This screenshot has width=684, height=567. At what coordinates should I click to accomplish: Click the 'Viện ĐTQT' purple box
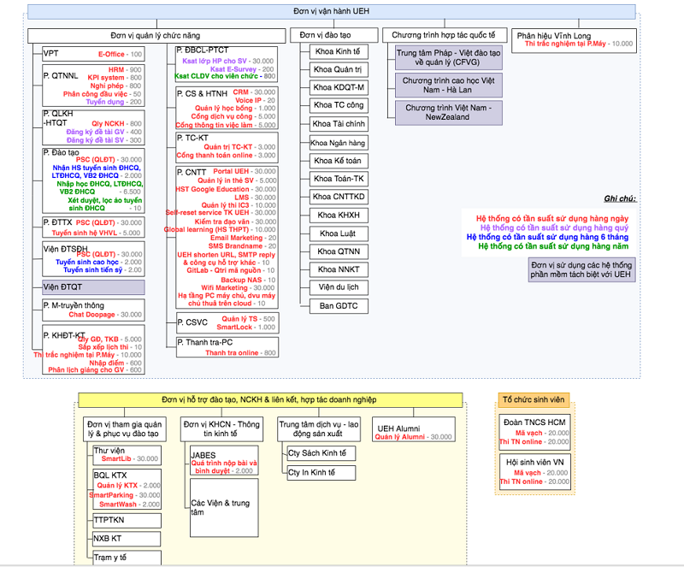(x=93, y=287)
